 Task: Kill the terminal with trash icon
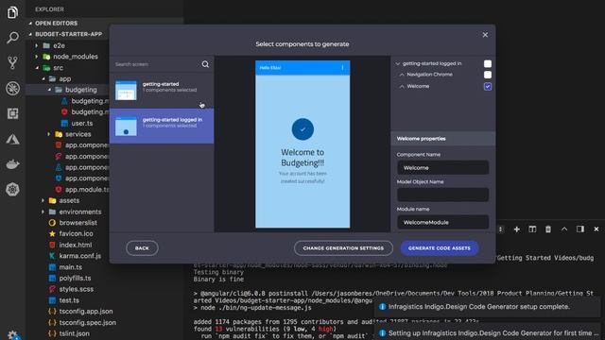(548, 229)
